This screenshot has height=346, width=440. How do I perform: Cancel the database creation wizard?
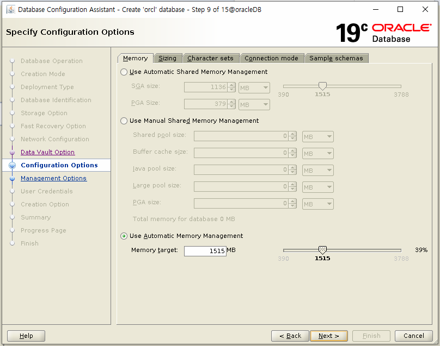414,336
